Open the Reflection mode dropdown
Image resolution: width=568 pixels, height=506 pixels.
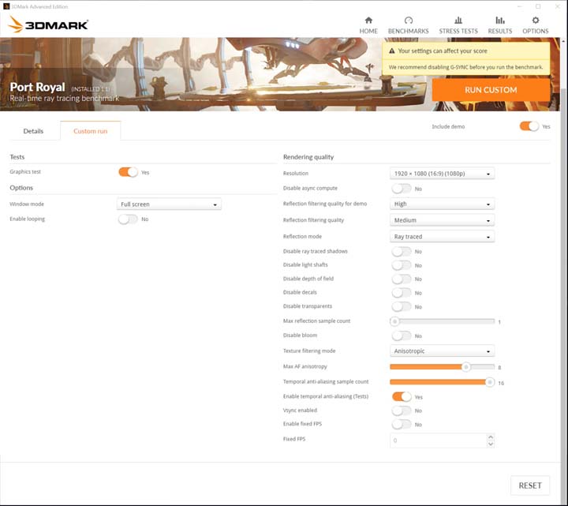442,236
